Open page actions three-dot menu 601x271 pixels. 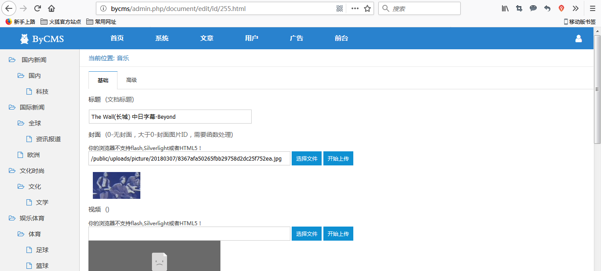[355, 8]
